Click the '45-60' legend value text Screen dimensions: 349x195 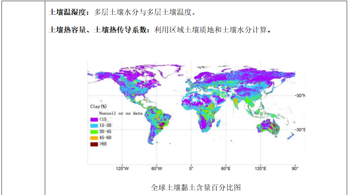(105, 138)
